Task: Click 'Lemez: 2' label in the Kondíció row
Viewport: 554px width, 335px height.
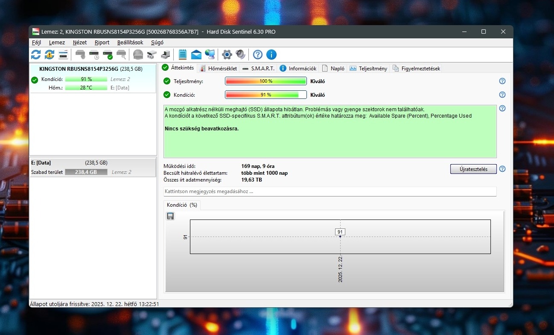Action: point(120,79)
